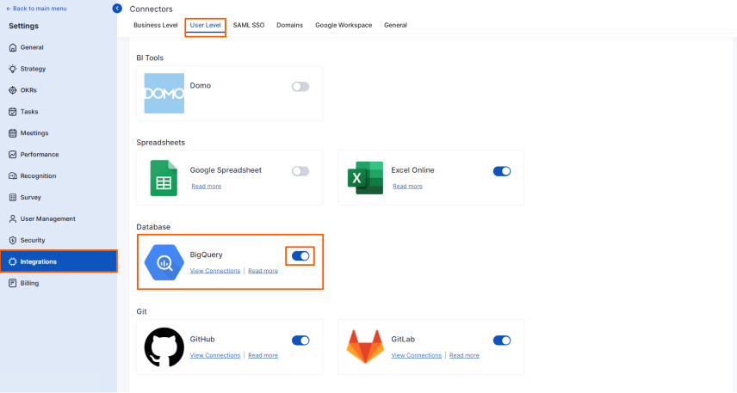The height and width of the screenshot is (393, 737).
Task: Open Read more under Excel Online
Action: [x=407, y=187]
